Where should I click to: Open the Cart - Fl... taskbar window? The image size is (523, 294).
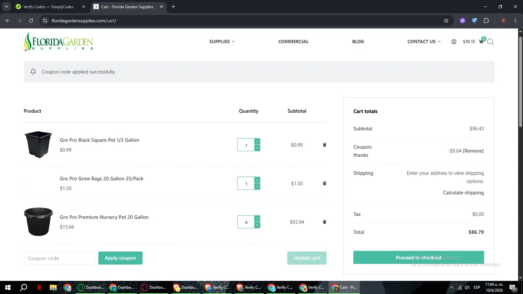click(x=344, y=287)
